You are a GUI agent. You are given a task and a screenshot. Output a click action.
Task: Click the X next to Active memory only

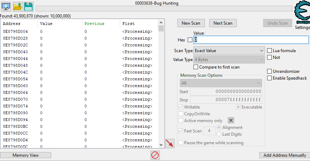click(x=231, y=121)
